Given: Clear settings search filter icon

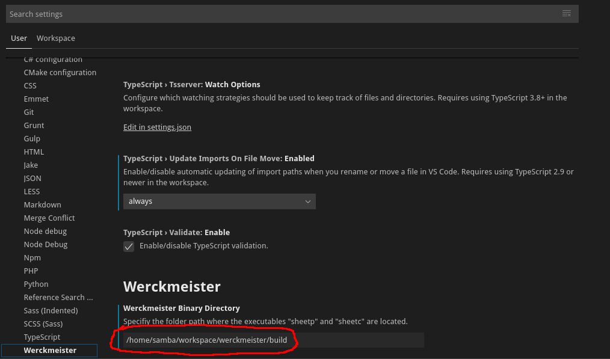Looking at the screenshot, I should [567, 14].
